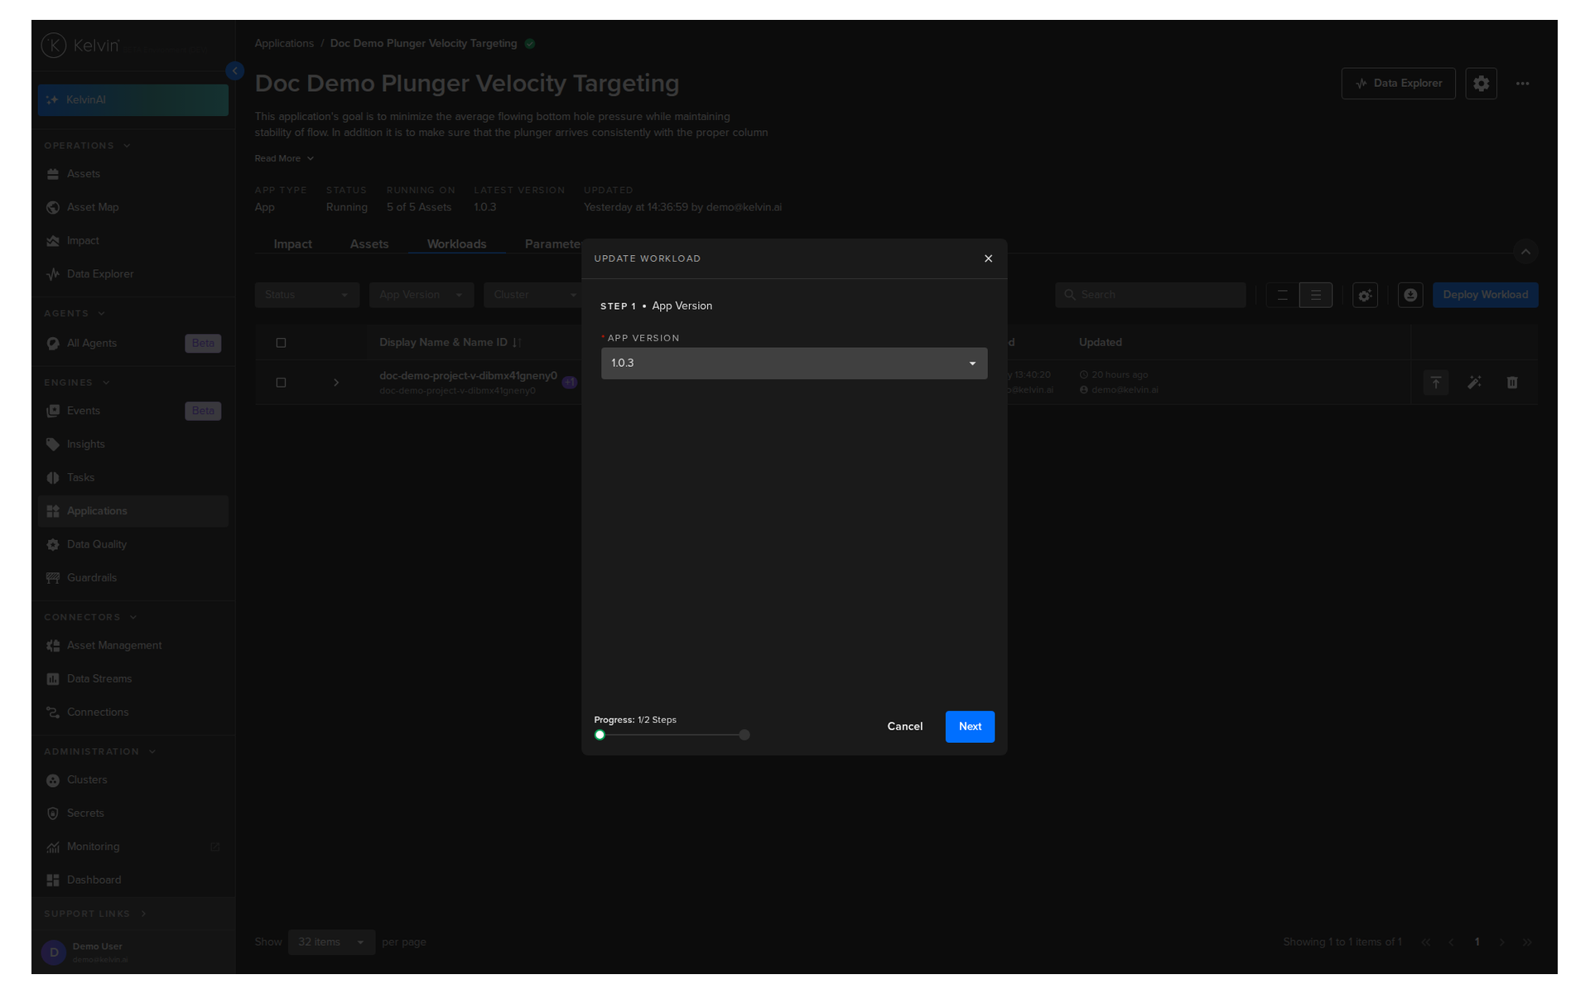Image resolution: width=1590 pixels, height=994 pixels.
Task: Switch to the Workloads tab
Action: [456, 244]
